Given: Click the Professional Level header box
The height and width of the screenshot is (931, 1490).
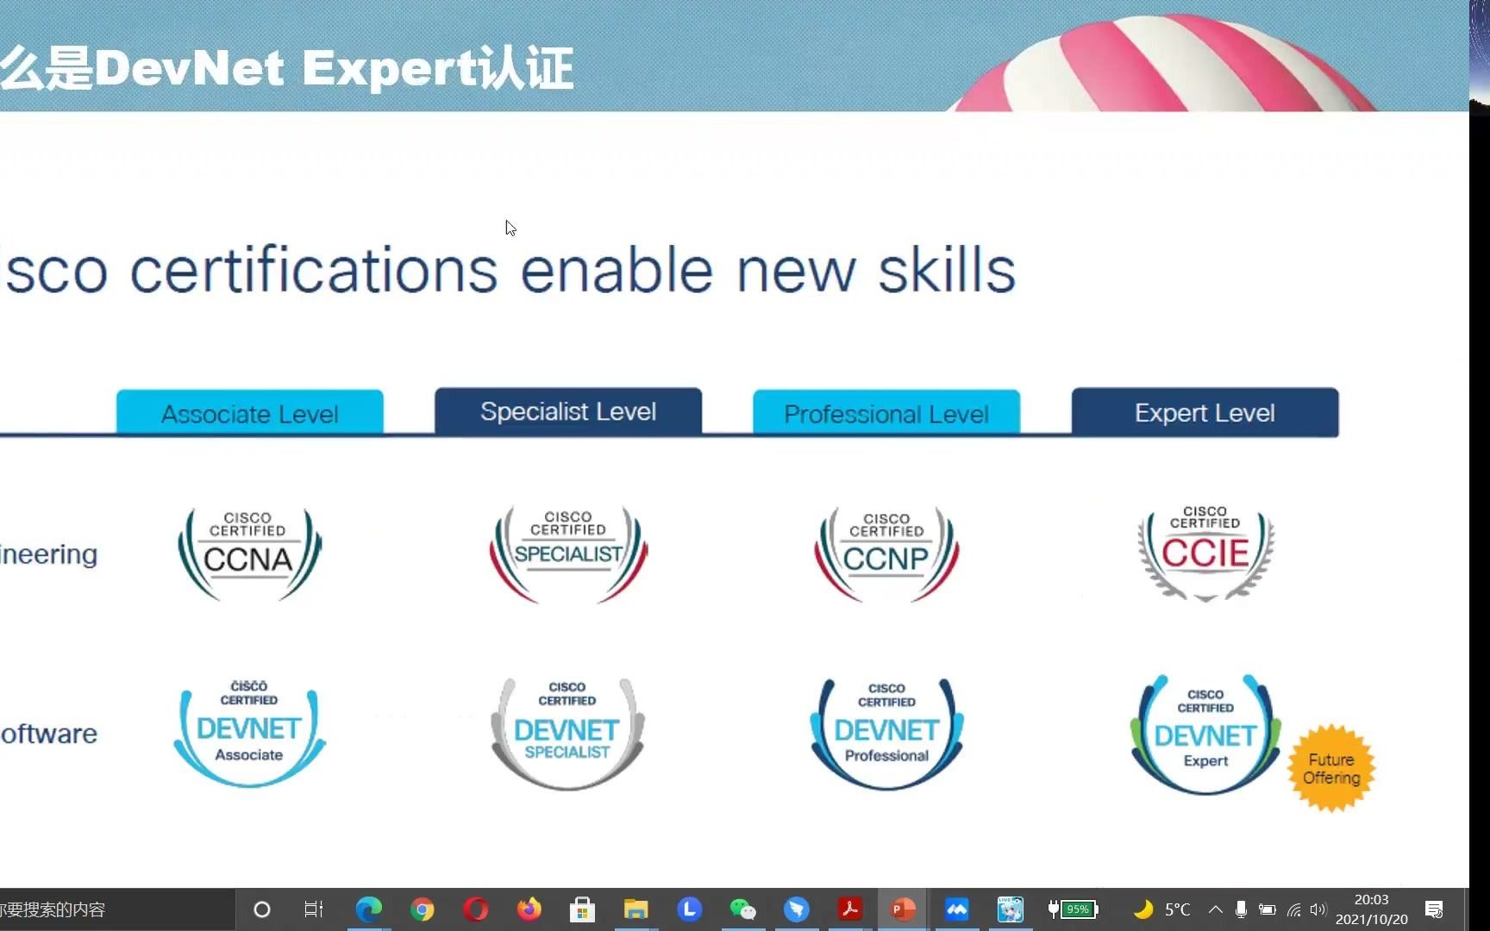Looking at the screenshot, I should click(x=886, y=413).
